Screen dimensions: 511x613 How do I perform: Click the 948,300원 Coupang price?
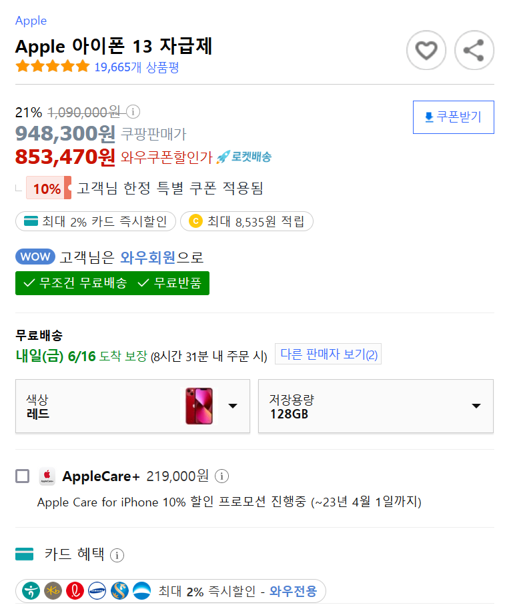pyautogui.click(x=65, y=134)
